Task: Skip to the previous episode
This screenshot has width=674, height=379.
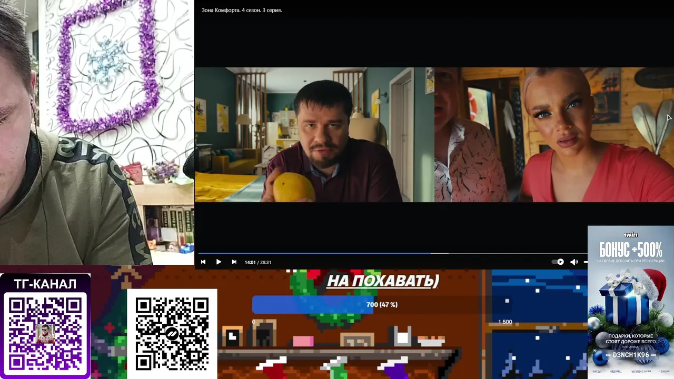Action: (x=203, y=262)
